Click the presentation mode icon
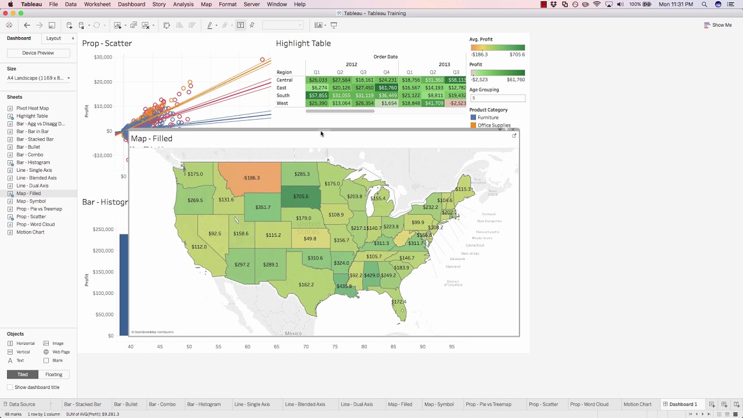 pos(334,25)
